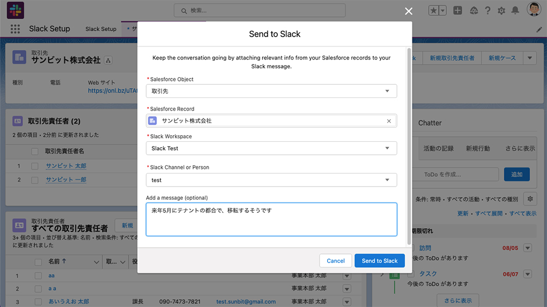Open the サンビット 太郎 contact link
The height and width of the screenshot is (307, 547).
click(x=66, y=166)
